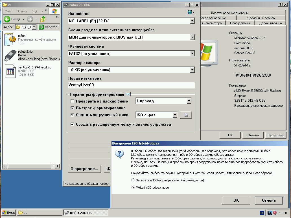Click the green Go arrow icon
Viewport: 291px width, 218px height.
tap(41, 27)
